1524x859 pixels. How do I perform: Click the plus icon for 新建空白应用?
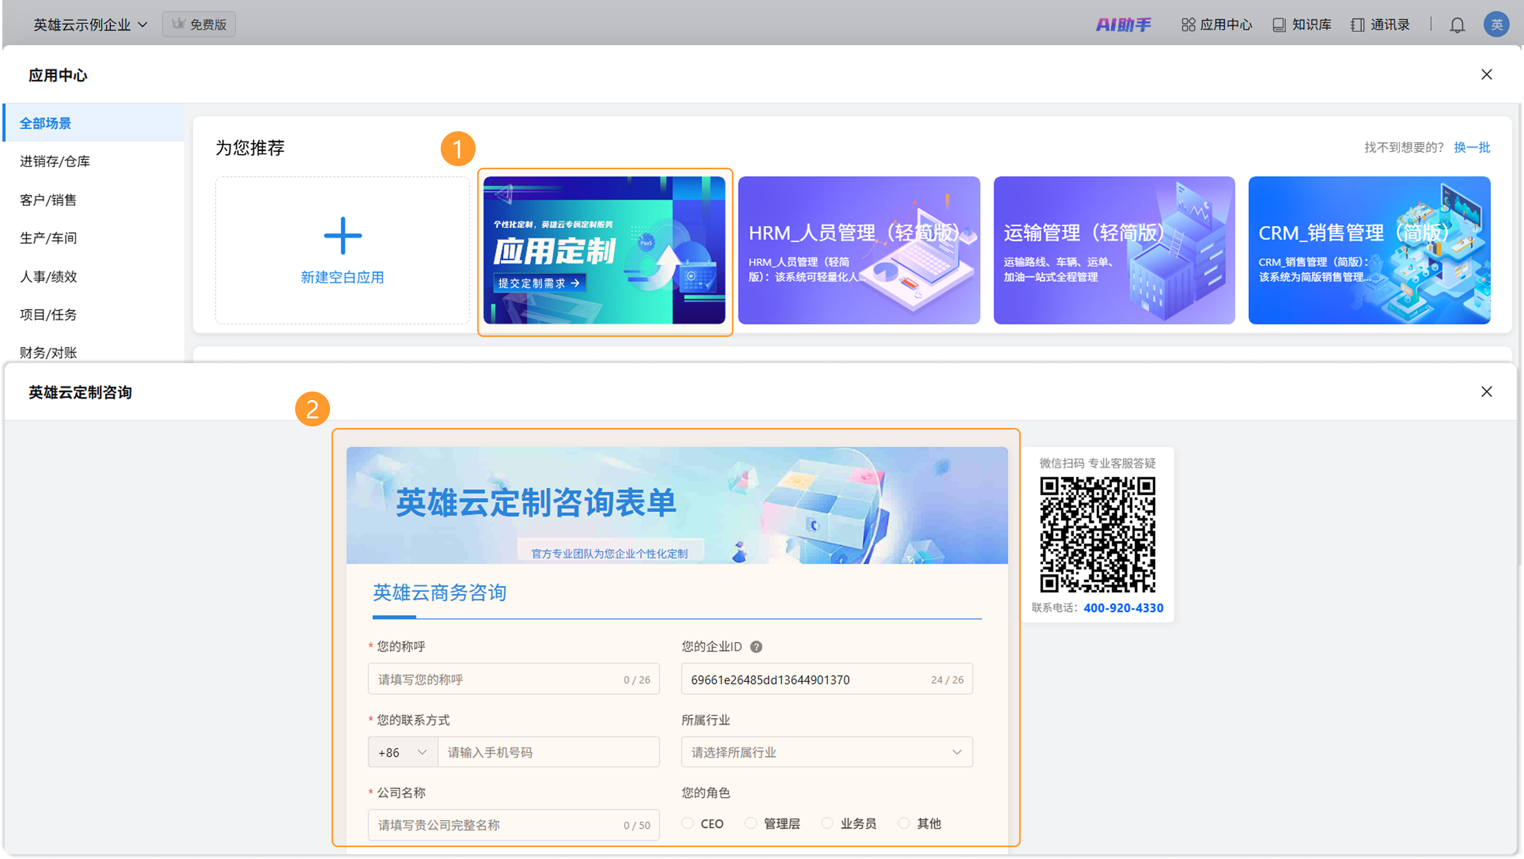point(343,235)
